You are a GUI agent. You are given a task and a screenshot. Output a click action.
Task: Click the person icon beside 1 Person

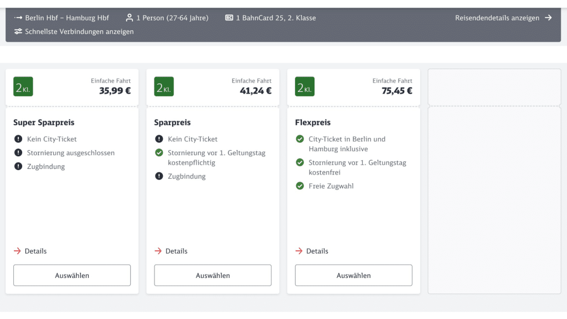click(130, 18)
